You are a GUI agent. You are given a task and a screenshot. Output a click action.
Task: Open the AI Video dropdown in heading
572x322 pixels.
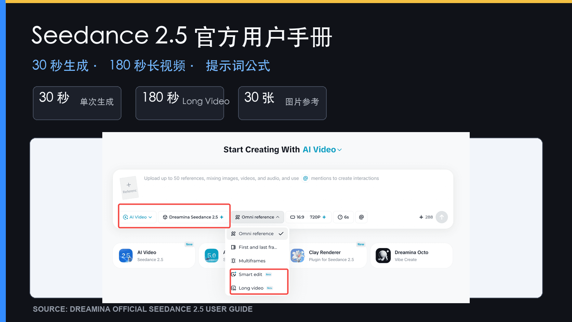click(322, 150)
